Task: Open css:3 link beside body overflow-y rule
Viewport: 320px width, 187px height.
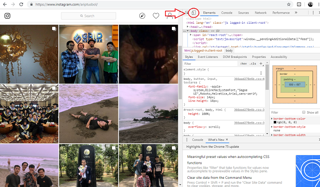Action: [249, 123]
